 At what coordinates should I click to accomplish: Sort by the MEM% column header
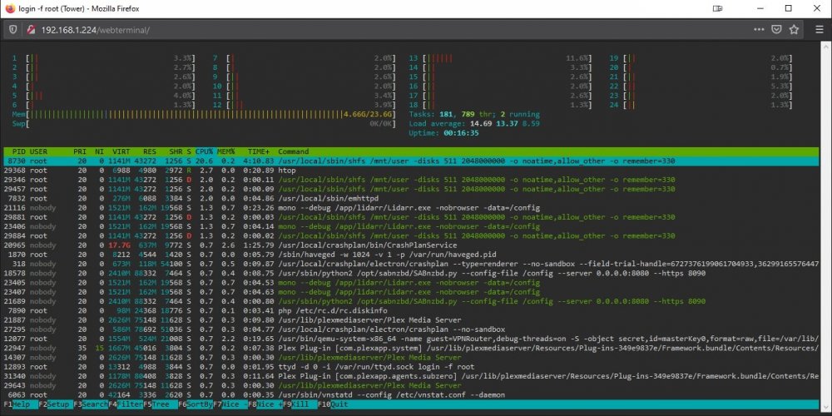[226, 151]
